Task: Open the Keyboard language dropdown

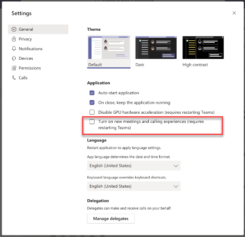Action: [134, 186]
